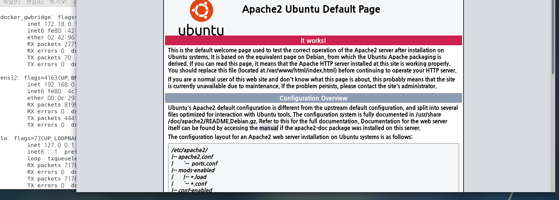Image resolution: width=559 pixels, height=200 pixels.
Task: Click the 'inet 127.0.0.1' terminal line
Action: [x=51, y=145]
